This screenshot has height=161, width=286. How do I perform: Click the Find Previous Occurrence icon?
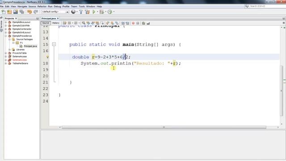(x=88, y=23)
